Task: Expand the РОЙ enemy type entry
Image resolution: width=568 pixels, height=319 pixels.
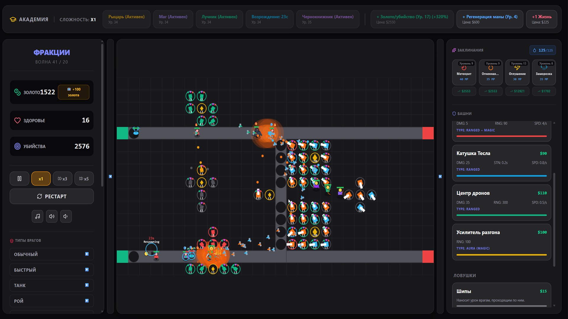Action: point(87,301)
